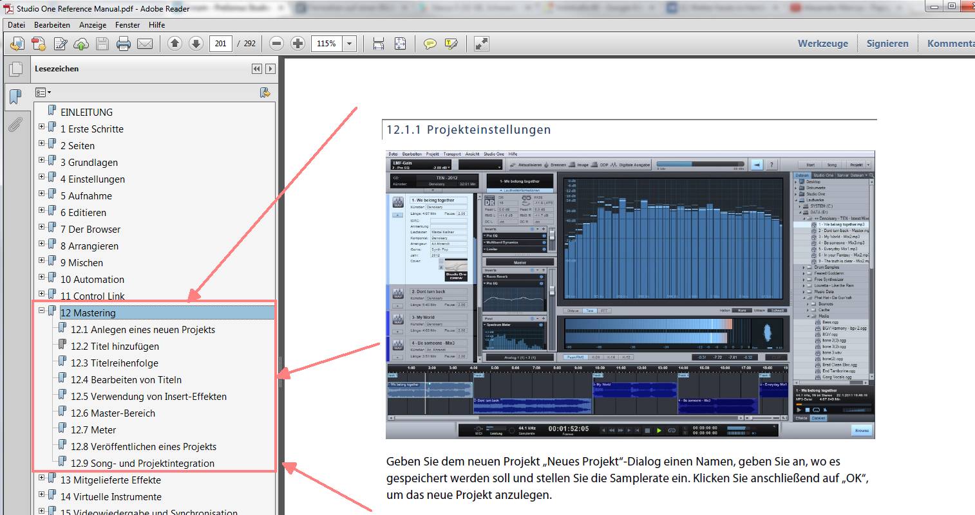Click the Studio One project page screenshot
This screenshot has width=975, height=515.
pos(630,294)
